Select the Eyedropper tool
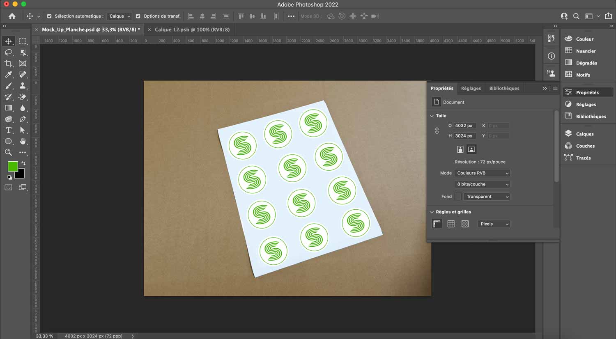 (8, 74)
